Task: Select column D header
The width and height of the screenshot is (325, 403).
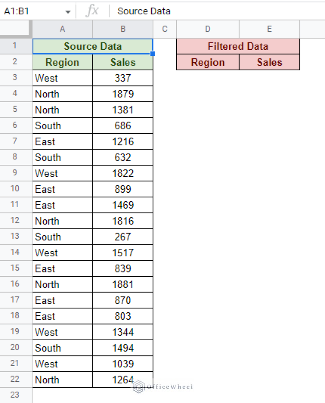Action: pyautogui.click(x=208, y=29)
